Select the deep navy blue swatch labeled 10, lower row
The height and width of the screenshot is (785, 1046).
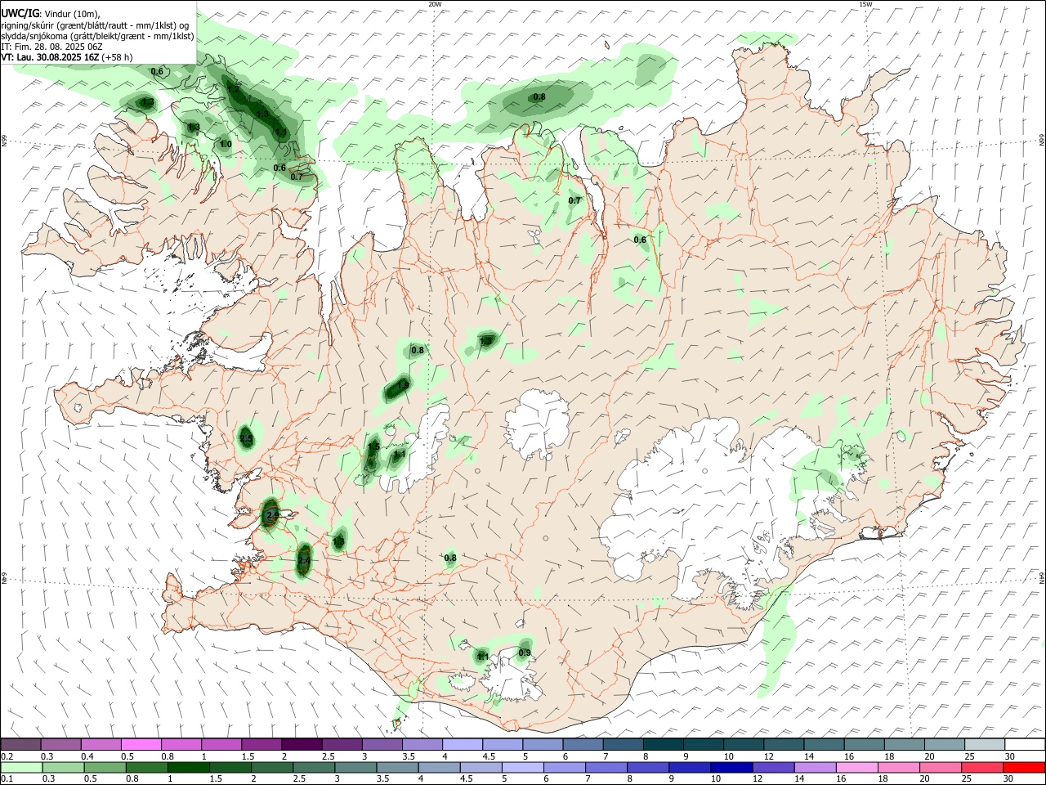point(731,767)
